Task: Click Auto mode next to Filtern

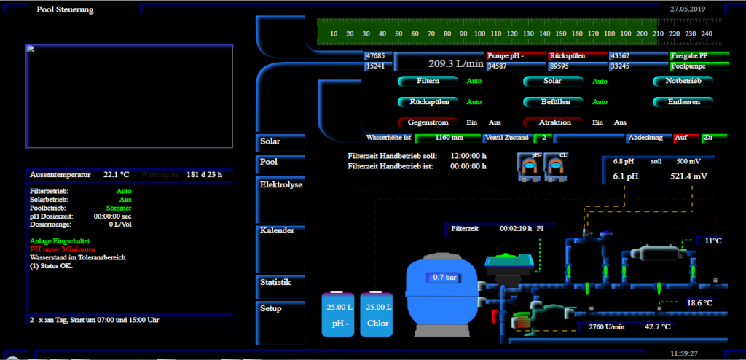Action: pos(474,82)
